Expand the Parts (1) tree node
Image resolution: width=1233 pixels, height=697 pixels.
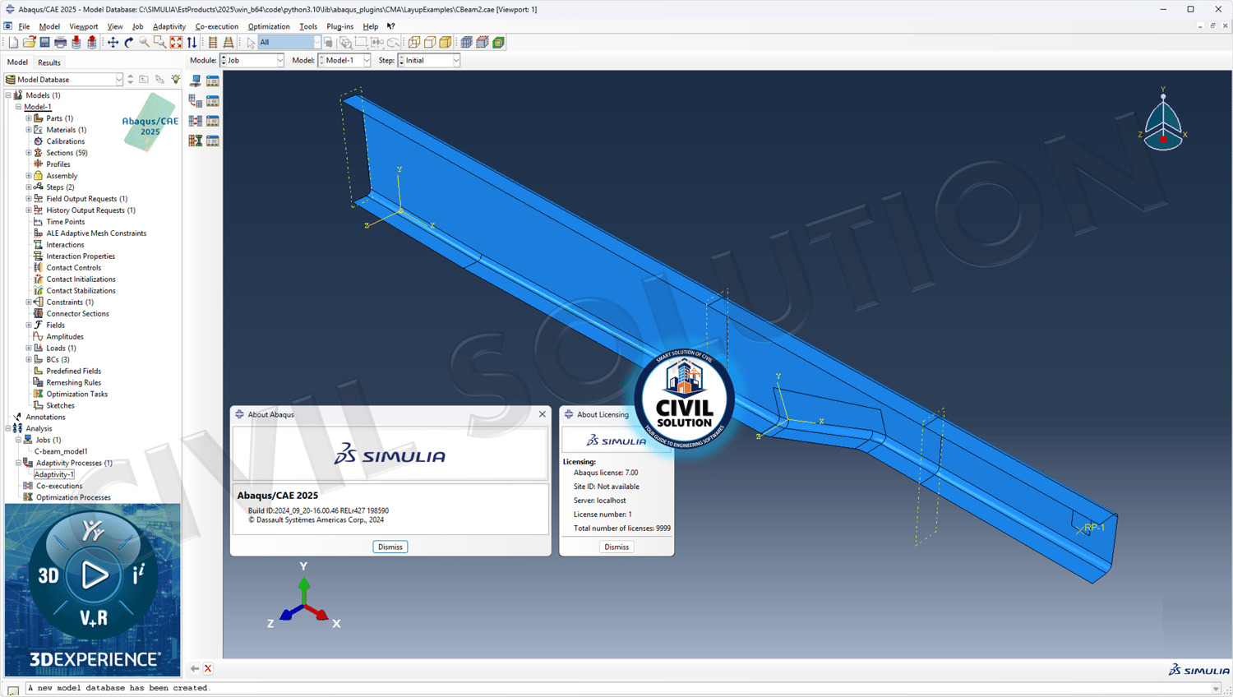29,118
